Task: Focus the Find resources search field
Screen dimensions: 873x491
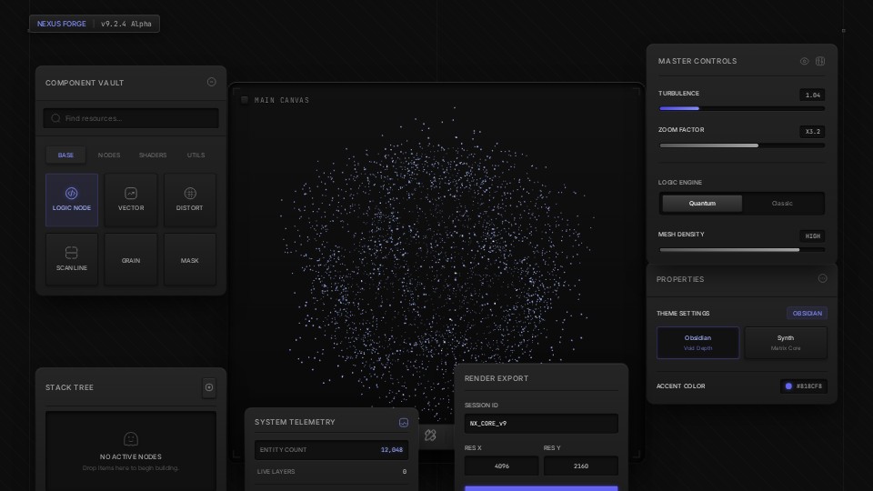Action: (131, 118)
